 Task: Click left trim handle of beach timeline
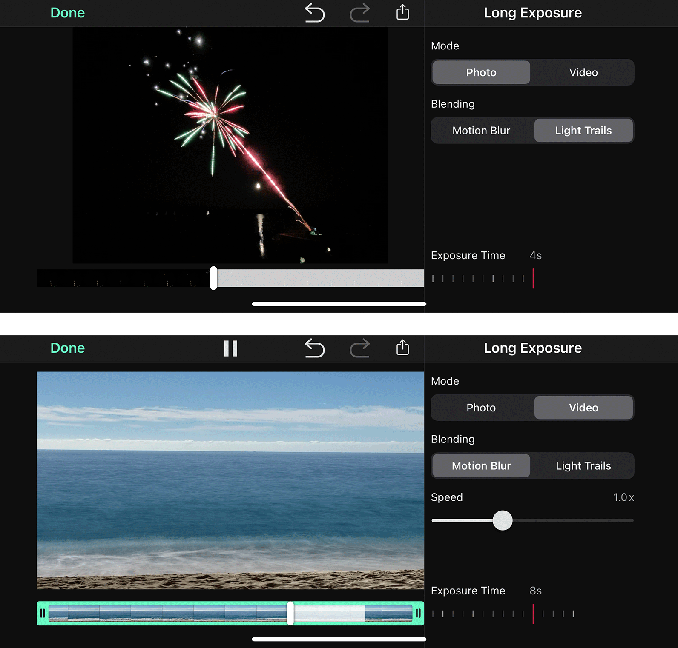point(43,613)
